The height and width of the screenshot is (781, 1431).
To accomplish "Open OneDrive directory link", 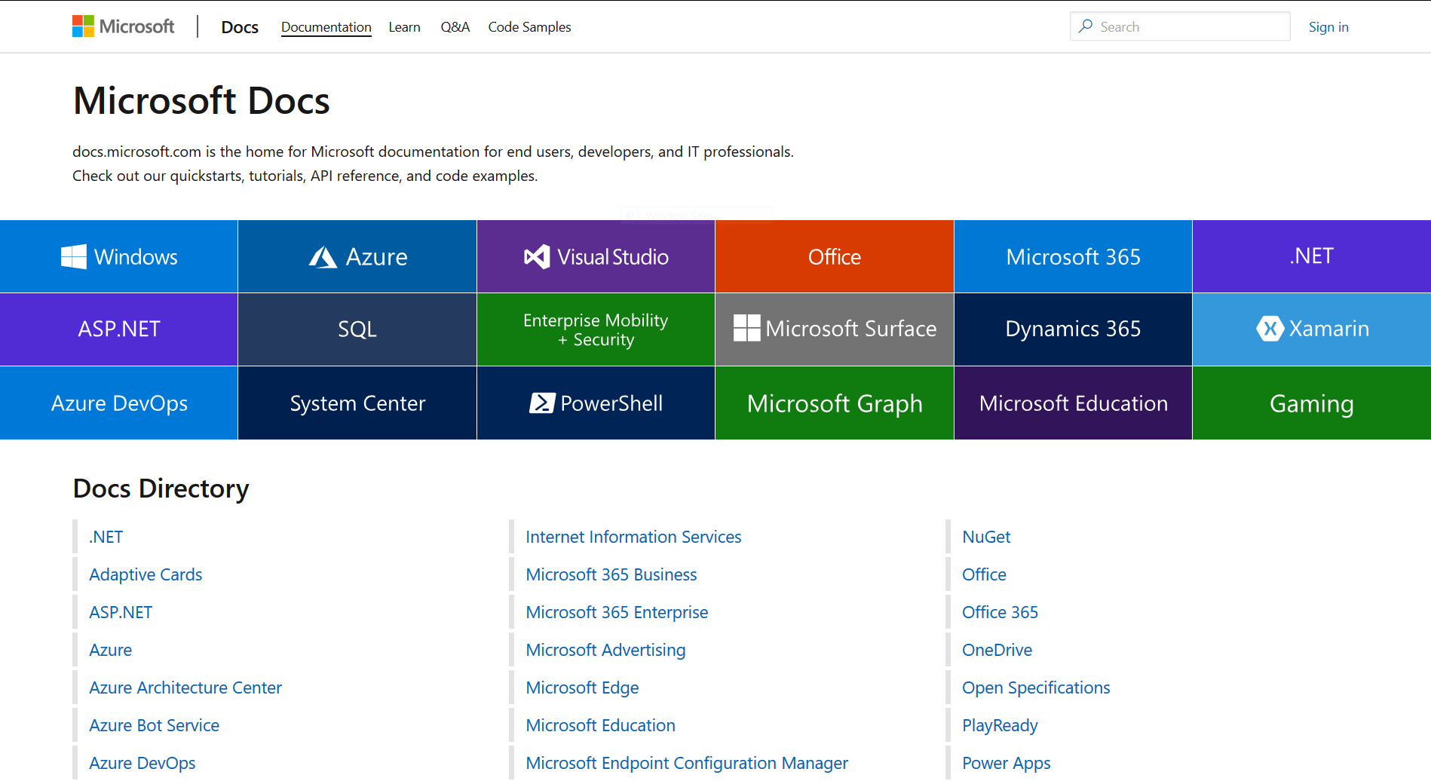I will click(997, 650).
